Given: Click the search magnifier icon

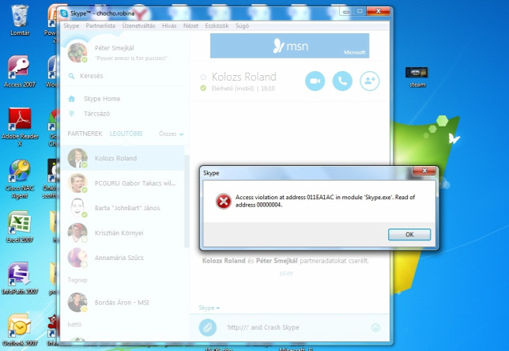Looking at the screenshot, I should 71,76.
